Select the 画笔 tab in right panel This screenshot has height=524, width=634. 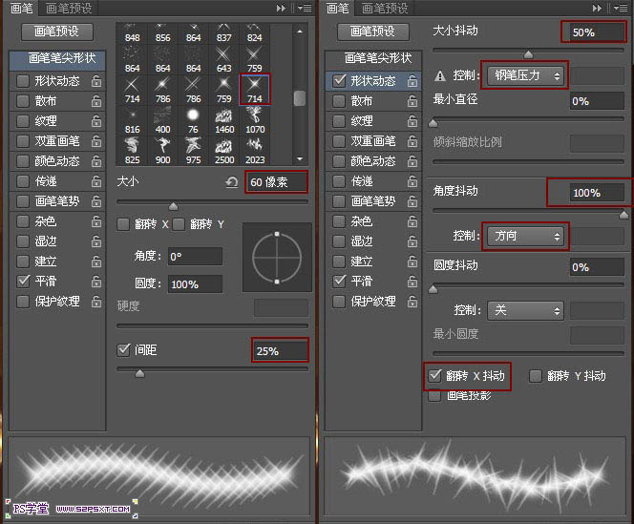[337, 8]
